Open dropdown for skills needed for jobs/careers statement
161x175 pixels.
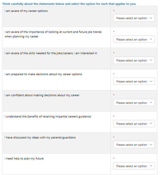pos(134,60)
